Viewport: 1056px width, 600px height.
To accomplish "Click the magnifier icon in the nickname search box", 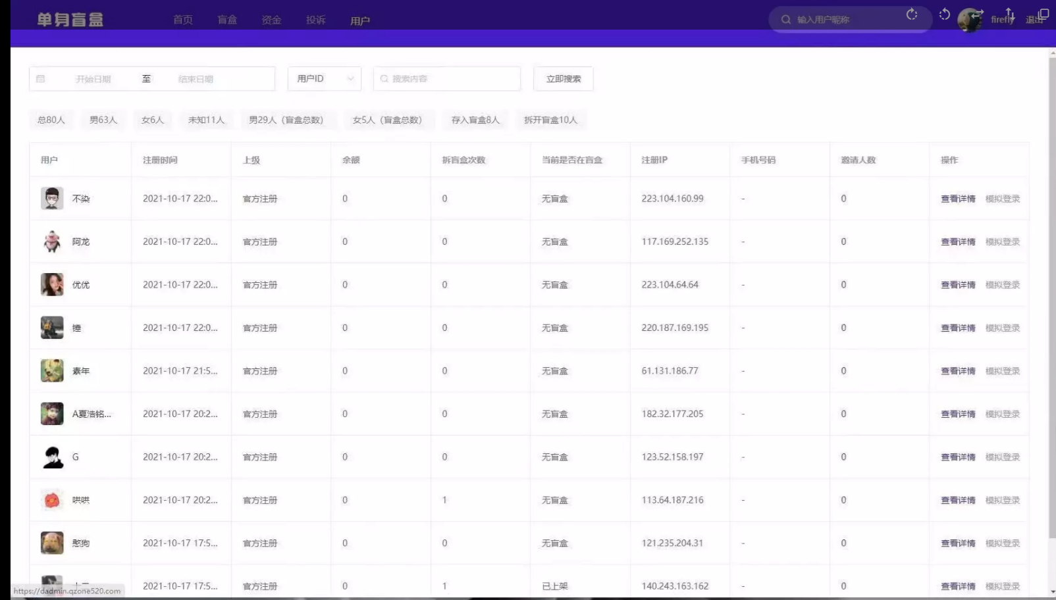I will 786,20.
